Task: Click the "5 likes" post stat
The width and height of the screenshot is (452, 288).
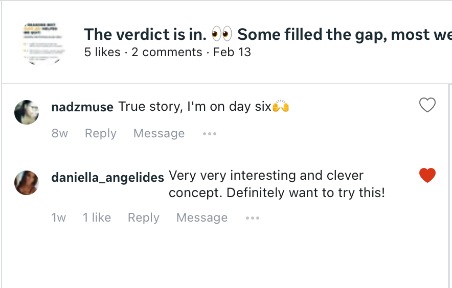Action: click(x=102, y=52)
